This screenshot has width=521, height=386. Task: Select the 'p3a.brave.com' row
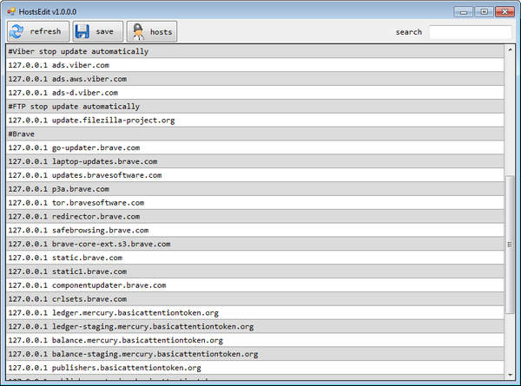tap(254, 189)
